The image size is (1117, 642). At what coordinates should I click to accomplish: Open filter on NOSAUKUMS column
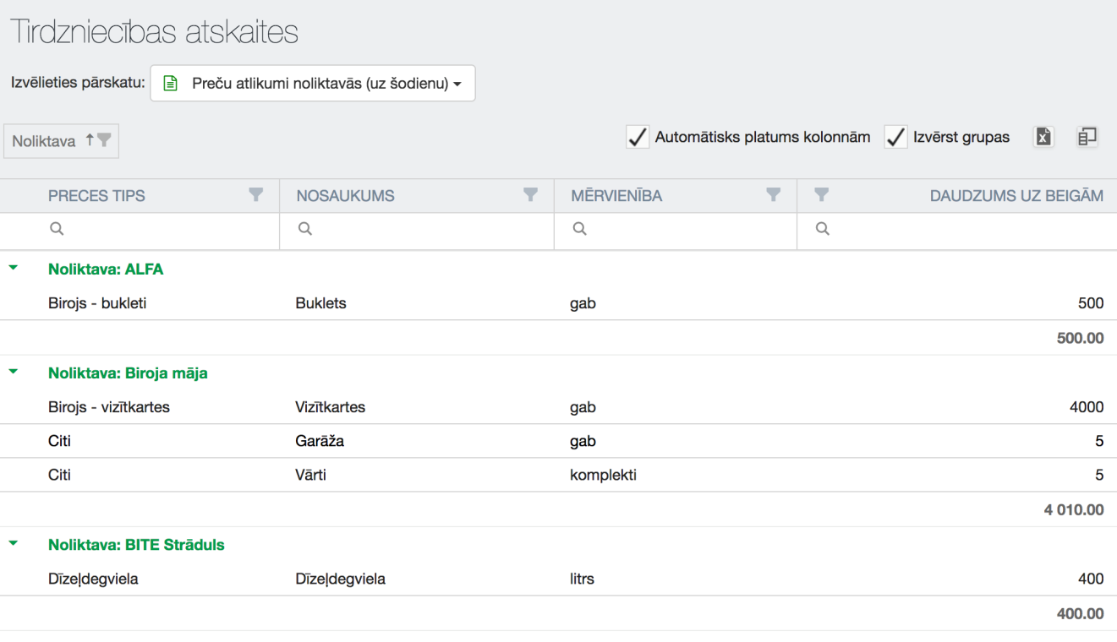point(531,195)
